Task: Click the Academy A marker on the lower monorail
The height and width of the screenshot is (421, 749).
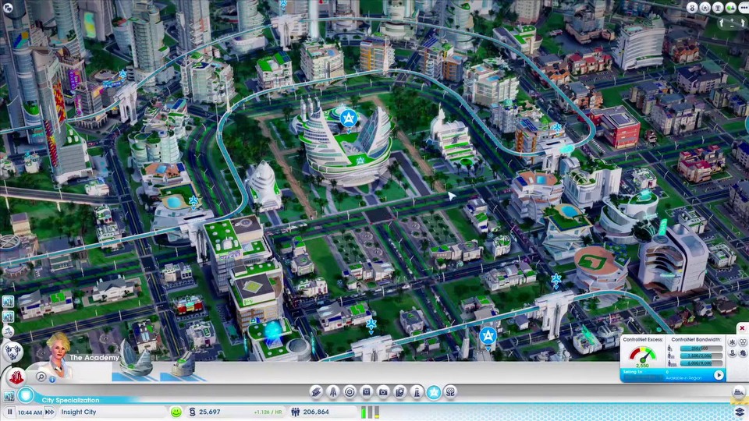Action: [488, 337]
